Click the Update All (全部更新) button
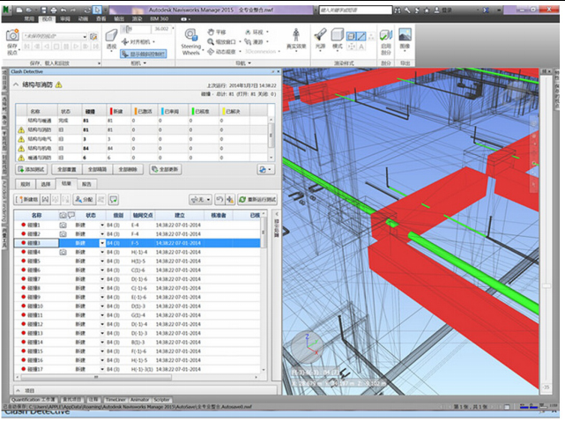The image size is (565, 421). pyautogui.click(x=166, y=169)
